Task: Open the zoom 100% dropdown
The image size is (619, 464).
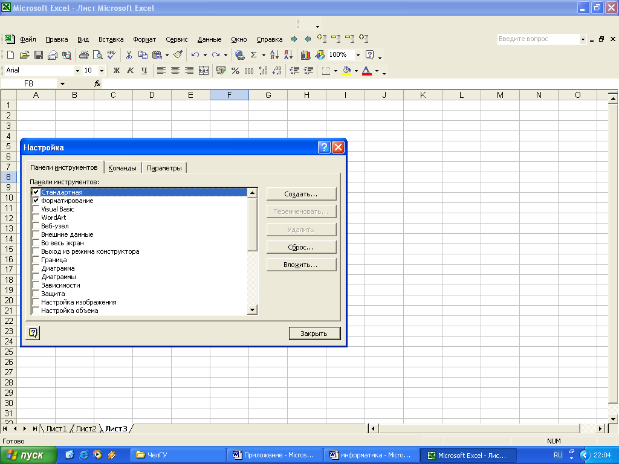Action: tap(358, 55)
